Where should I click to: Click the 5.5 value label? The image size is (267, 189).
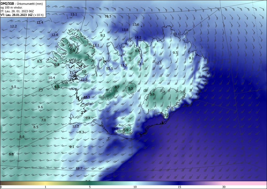click(x=131, y=88)
